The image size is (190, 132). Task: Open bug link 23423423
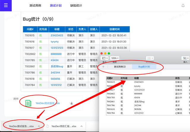coord(57,36)
